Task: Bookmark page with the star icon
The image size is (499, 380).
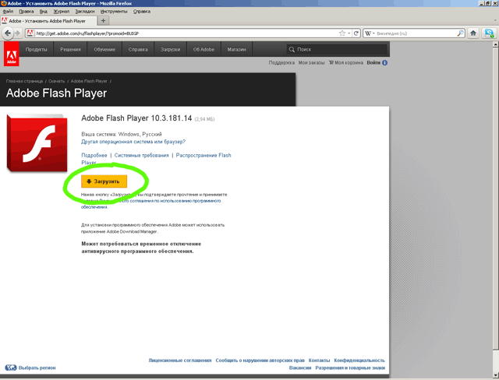Action: pyautogui.click(x=342, y=33)
